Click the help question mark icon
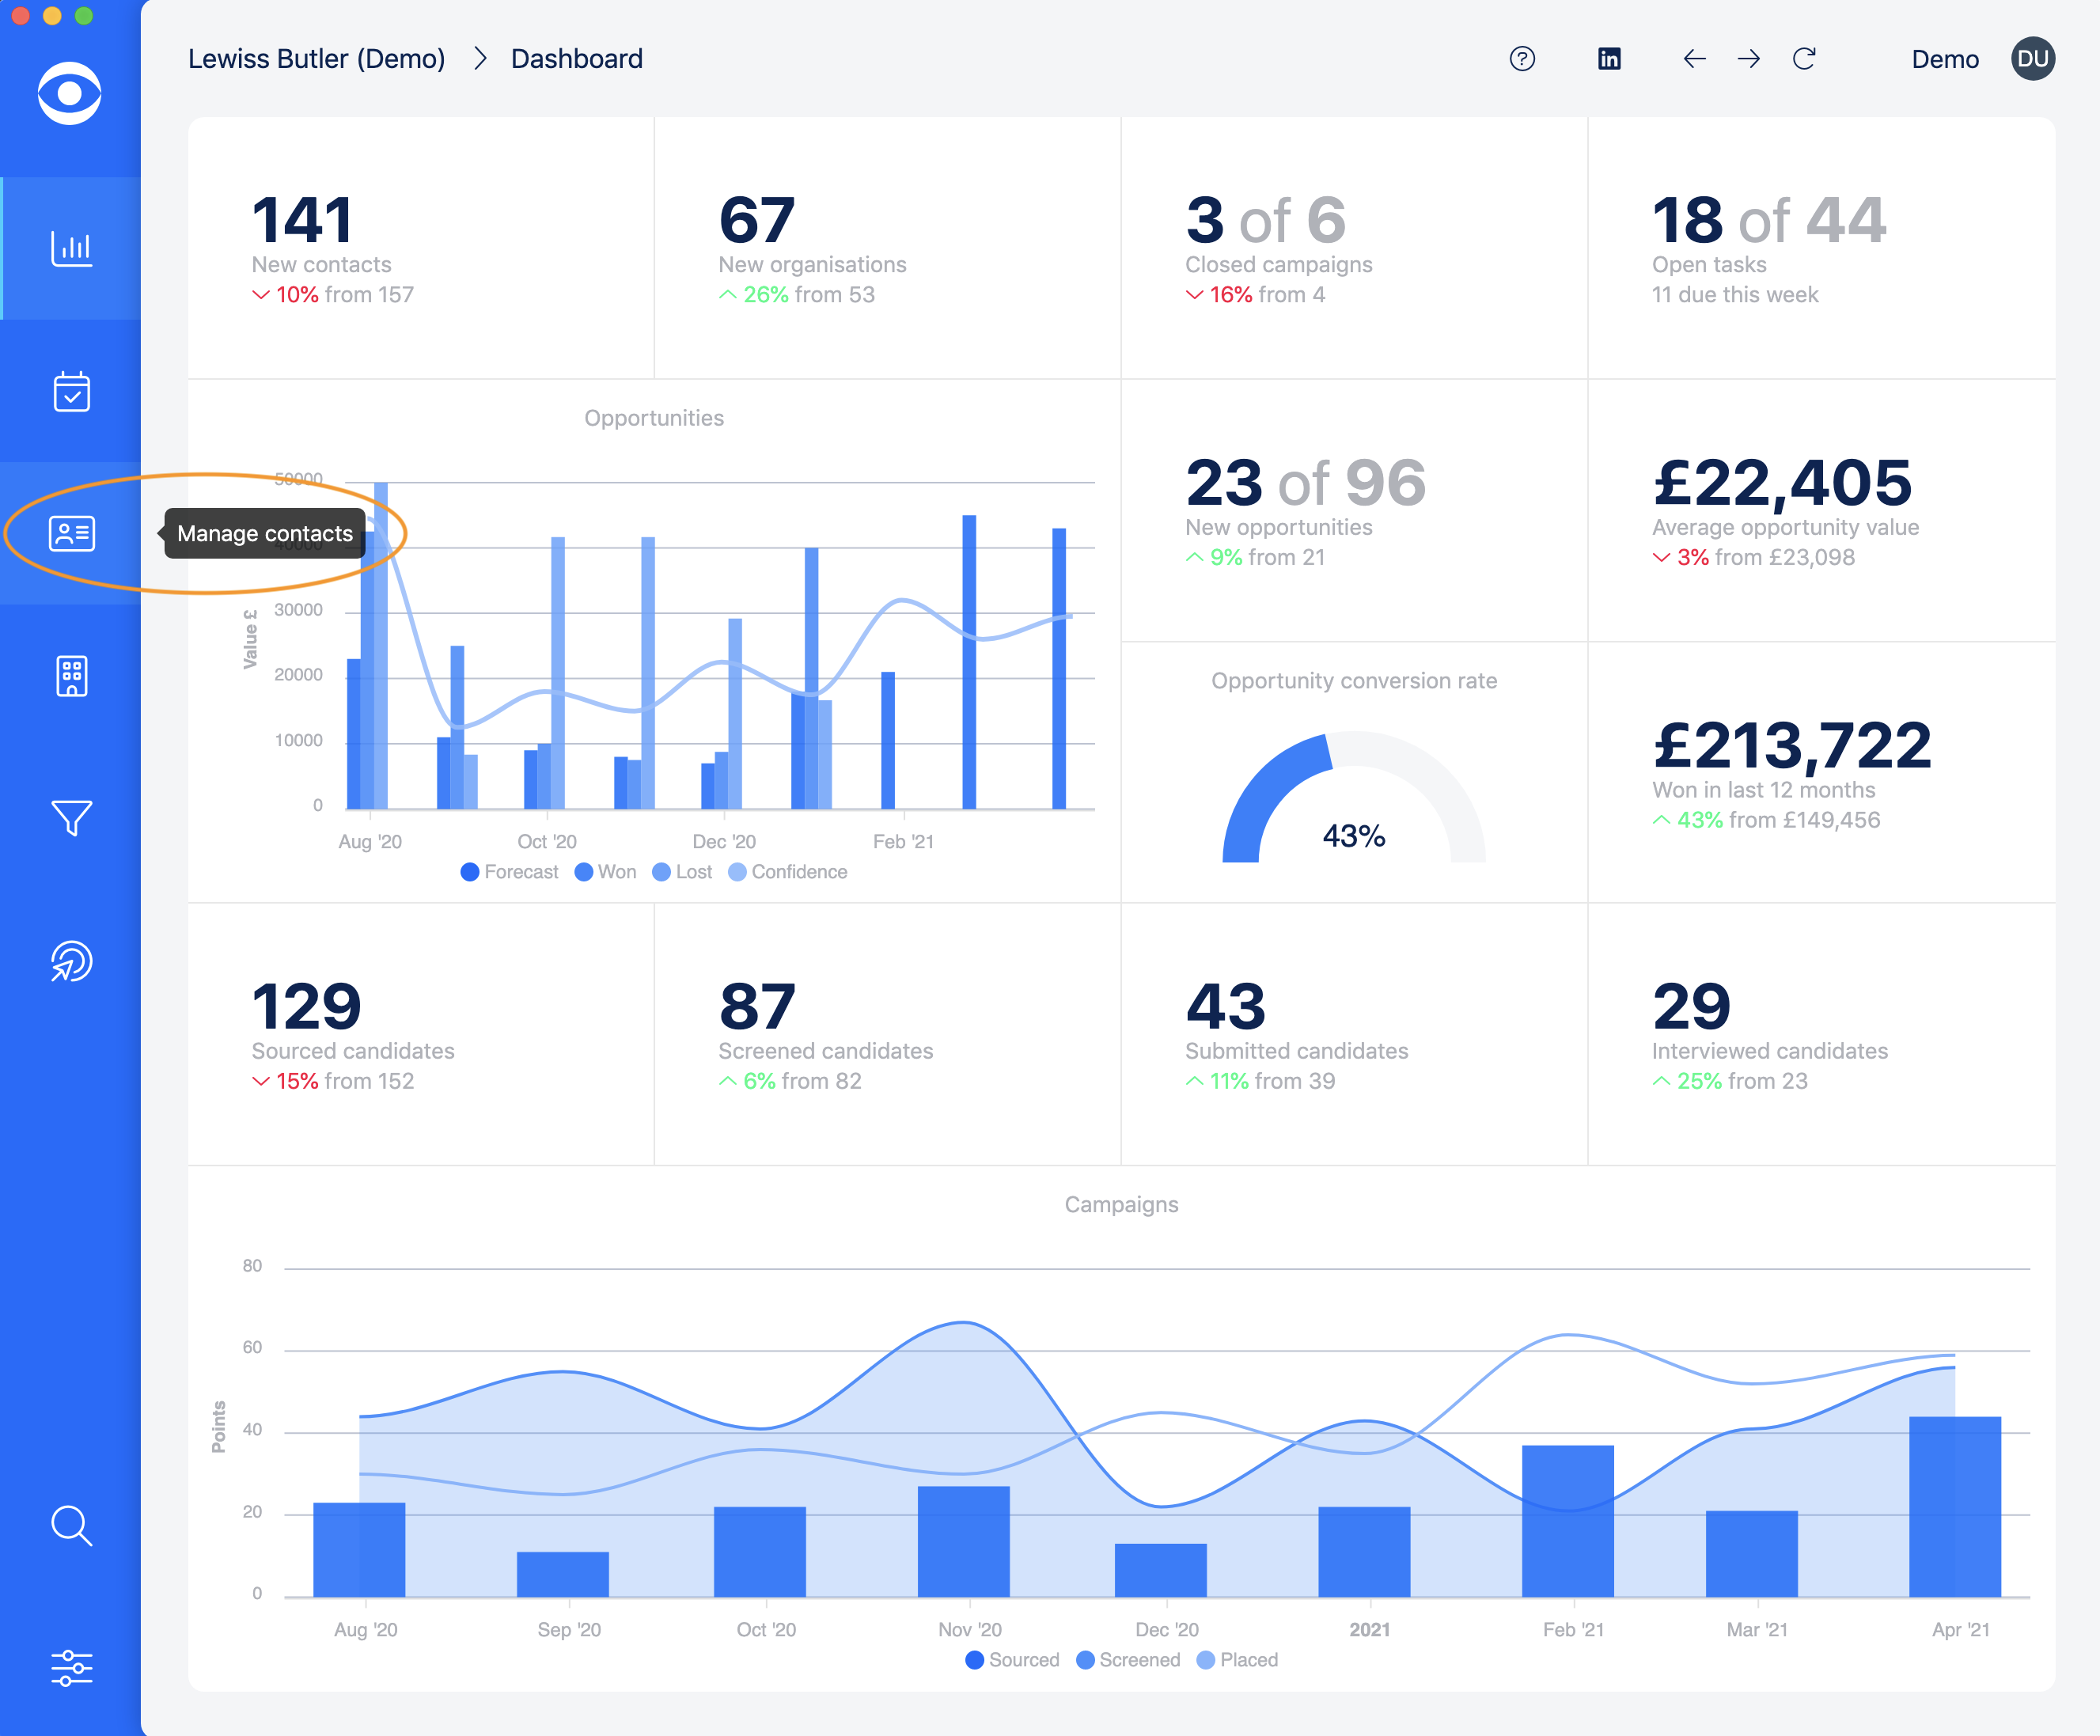The image size is (2100, 1736). click(x=1521, y=59)
